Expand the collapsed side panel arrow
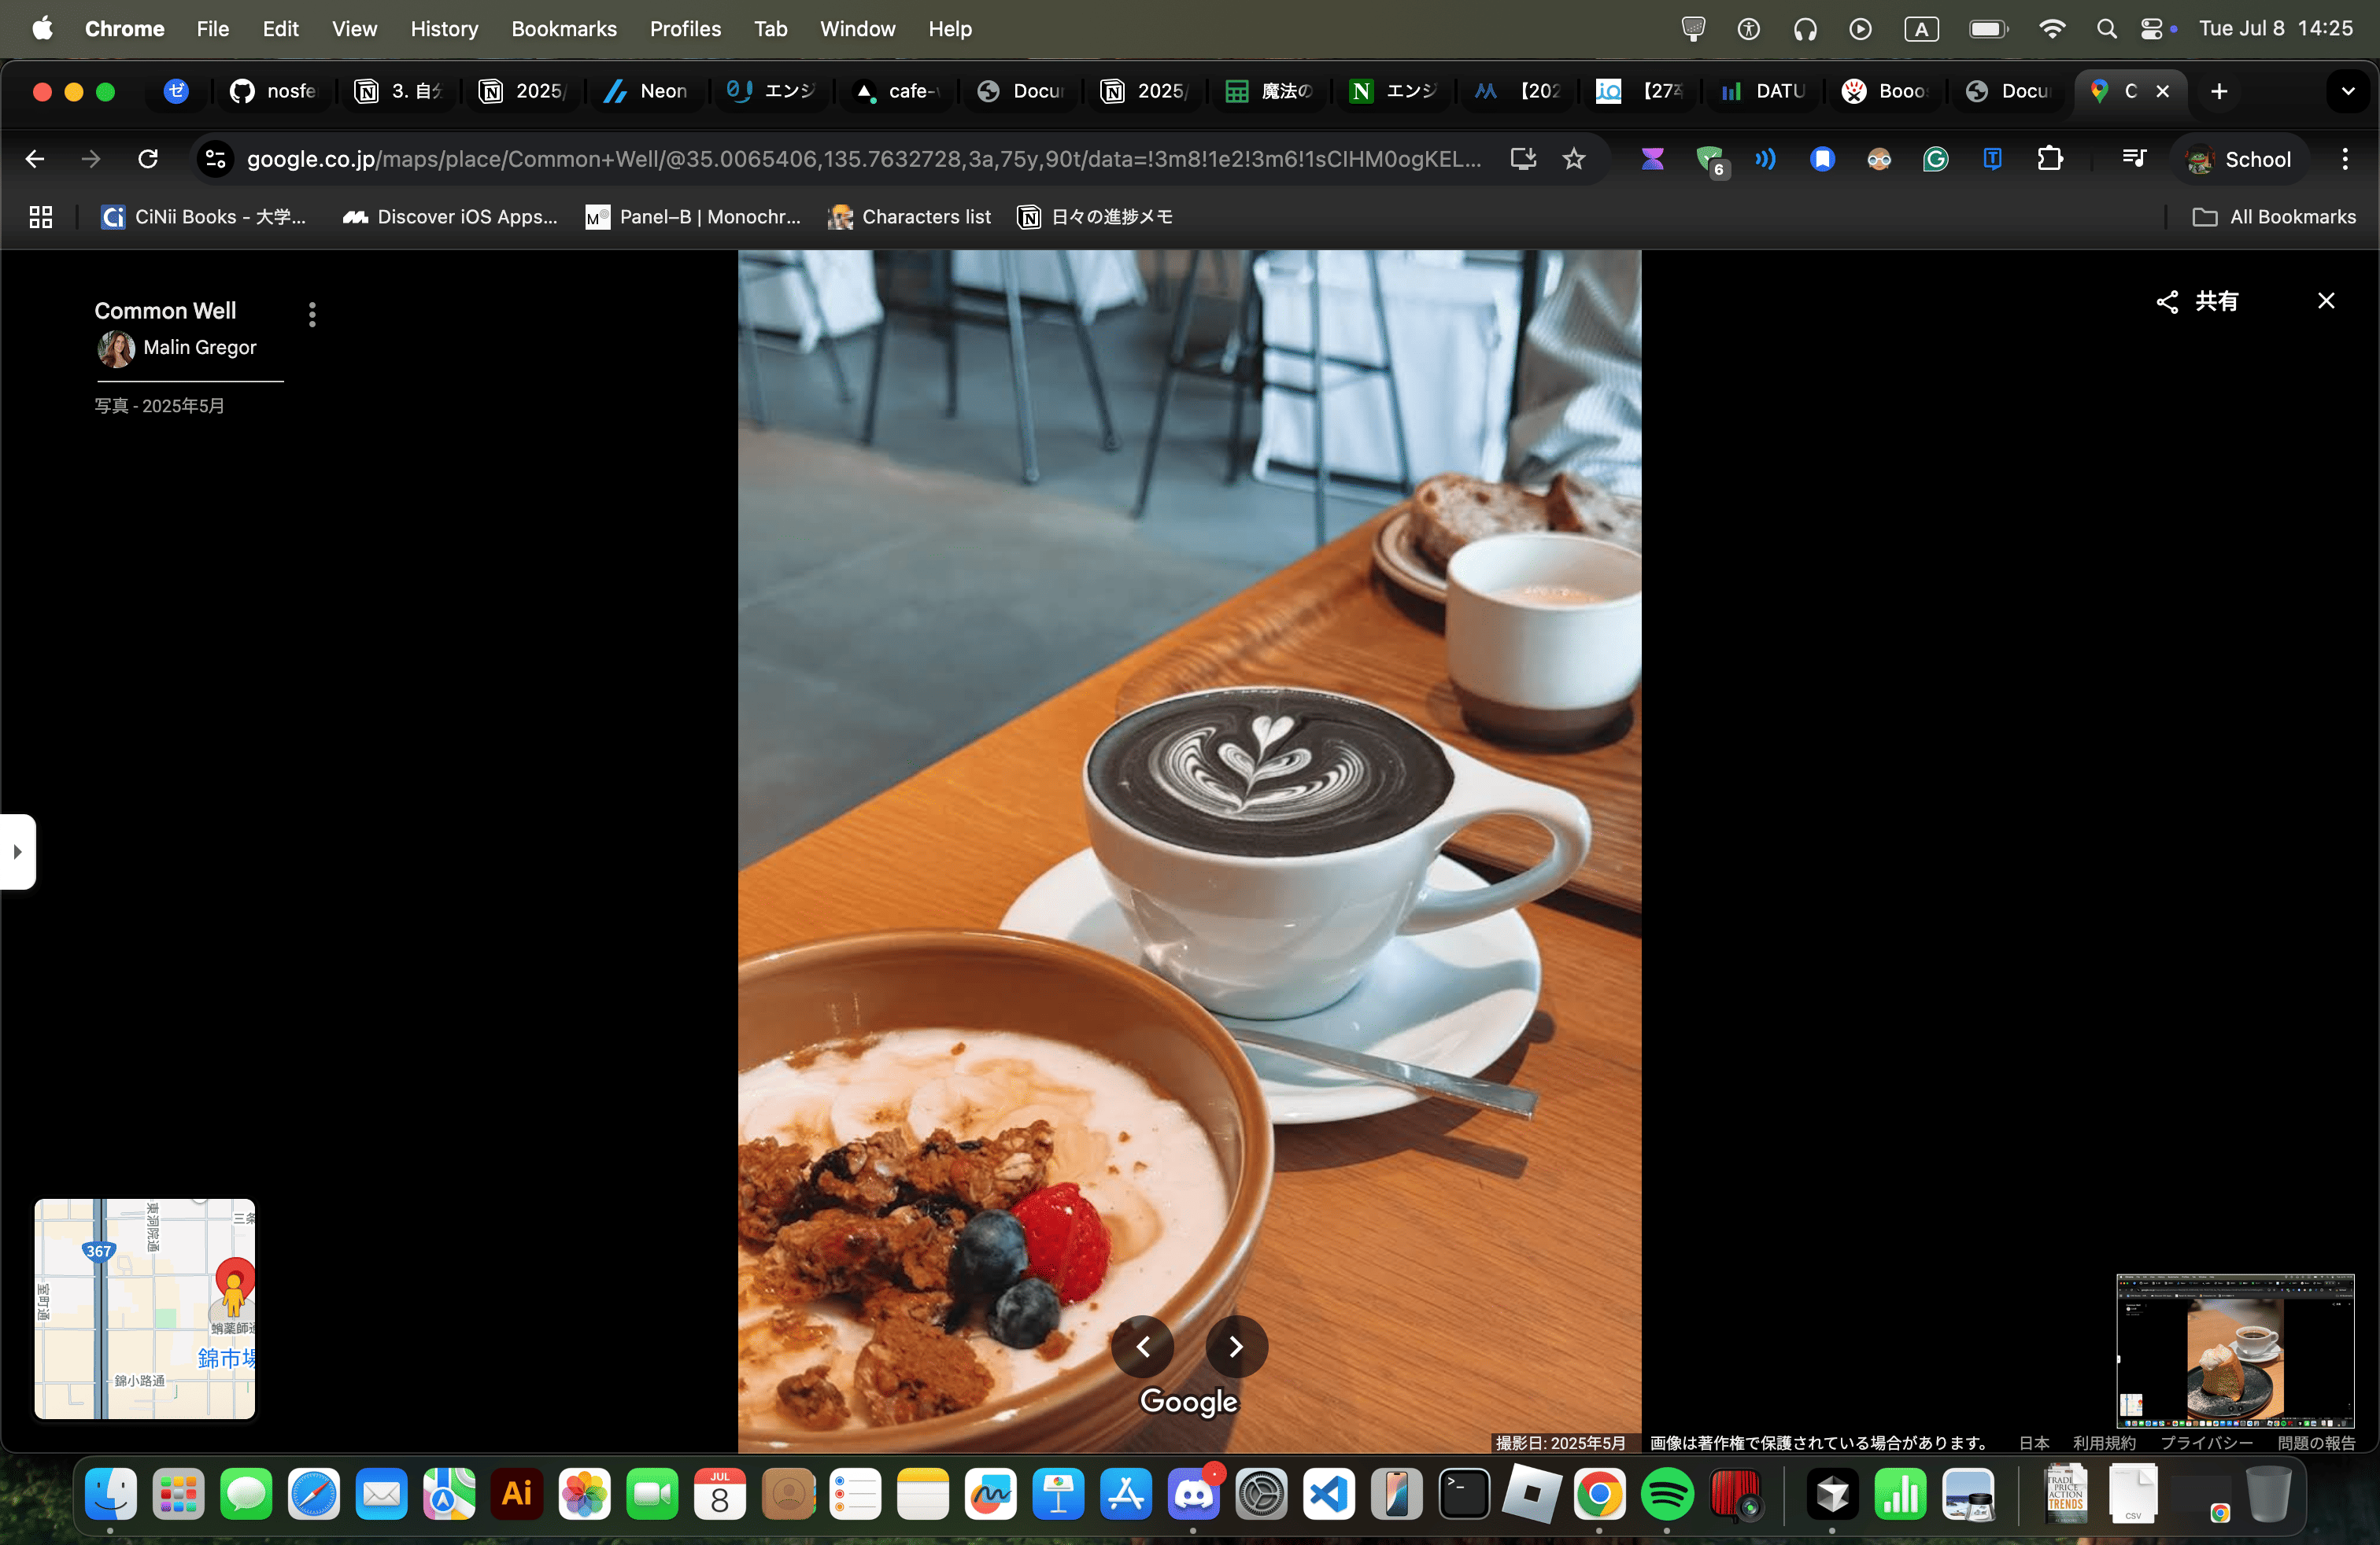The width and height of the screenshot is (2380, 1545). (x=17, y=851)
